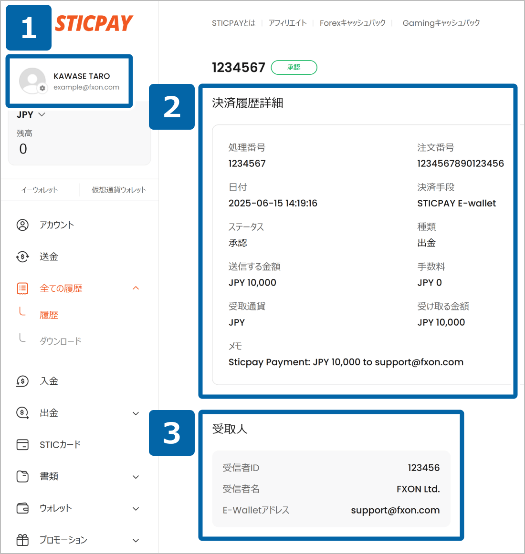This screenshot has height=554, width=525.
Task: Open the 送金 menu item
Action: (49, 257)
